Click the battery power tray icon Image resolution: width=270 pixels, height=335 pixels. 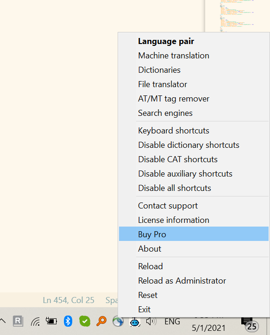tap(51, 321)
